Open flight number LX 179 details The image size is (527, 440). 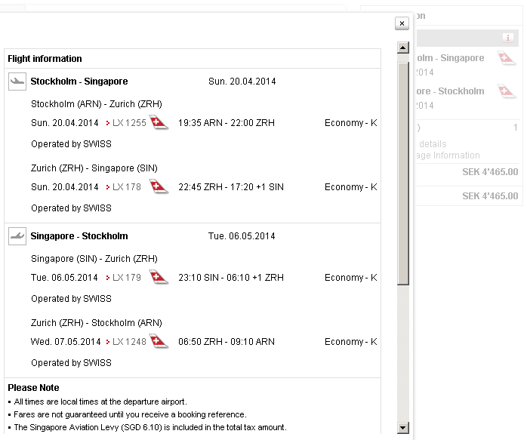126,278
